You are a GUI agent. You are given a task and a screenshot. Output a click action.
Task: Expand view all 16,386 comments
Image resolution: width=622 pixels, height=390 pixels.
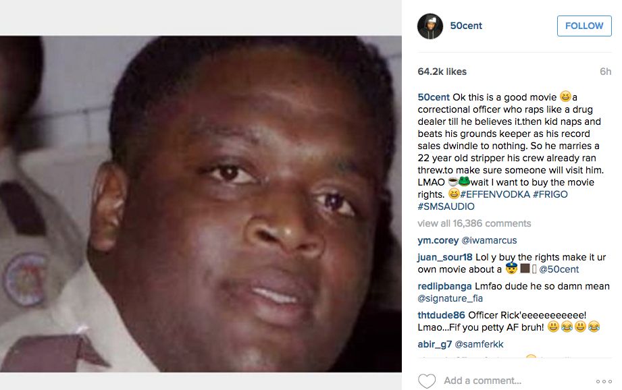point(474,223)
